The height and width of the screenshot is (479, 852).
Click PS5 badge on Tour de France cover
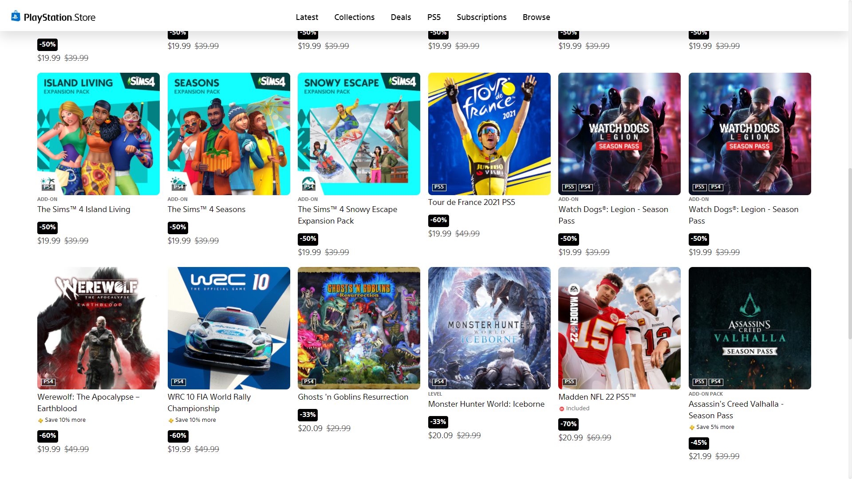click(x=439, y=187)
